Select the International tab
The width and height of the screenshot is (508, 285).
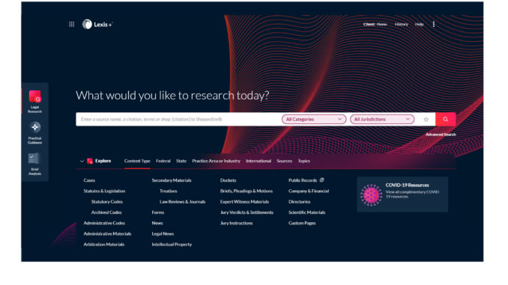tap(258, 161)
